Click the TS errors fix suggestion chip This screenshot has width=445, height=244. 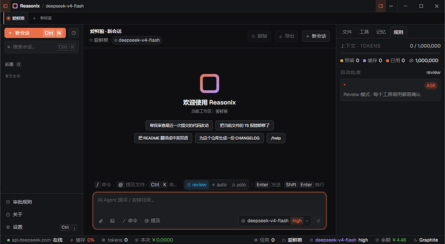pyautogui.click(x=244, y=126)
